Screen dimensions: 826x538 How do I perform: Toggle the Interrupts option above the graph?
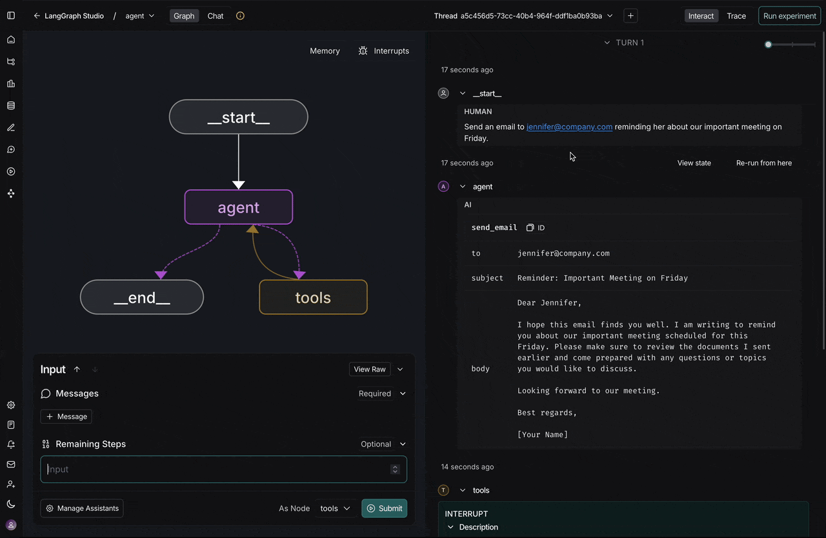(x=384, y=50)
